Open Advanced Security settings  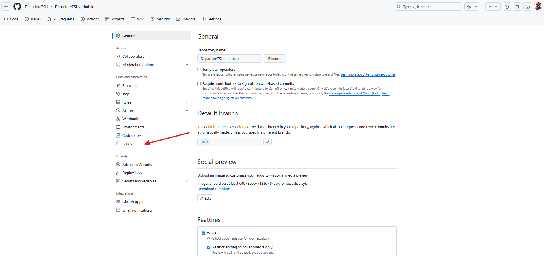[153, 165]
